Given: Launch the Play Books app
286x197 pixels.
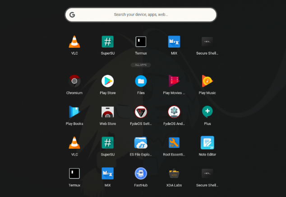Looking at the screenshot, I should (x=74, y=112).
